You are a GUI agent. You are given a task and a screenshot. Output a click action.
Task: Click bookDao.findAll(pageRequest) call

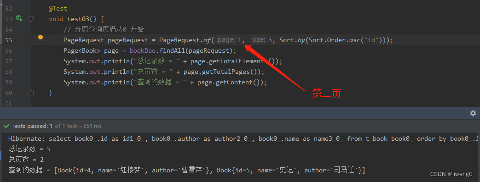click(x=181, y=50)
